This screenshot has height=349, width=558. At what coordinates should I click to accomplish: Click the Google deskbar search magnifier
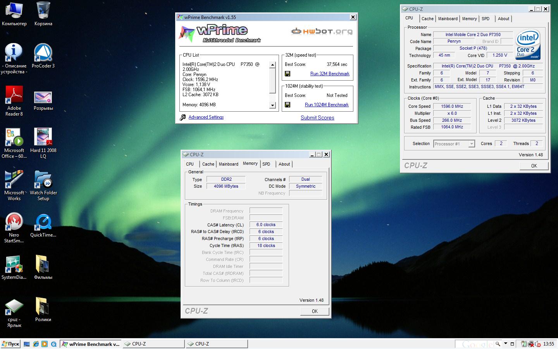[498, 344]
